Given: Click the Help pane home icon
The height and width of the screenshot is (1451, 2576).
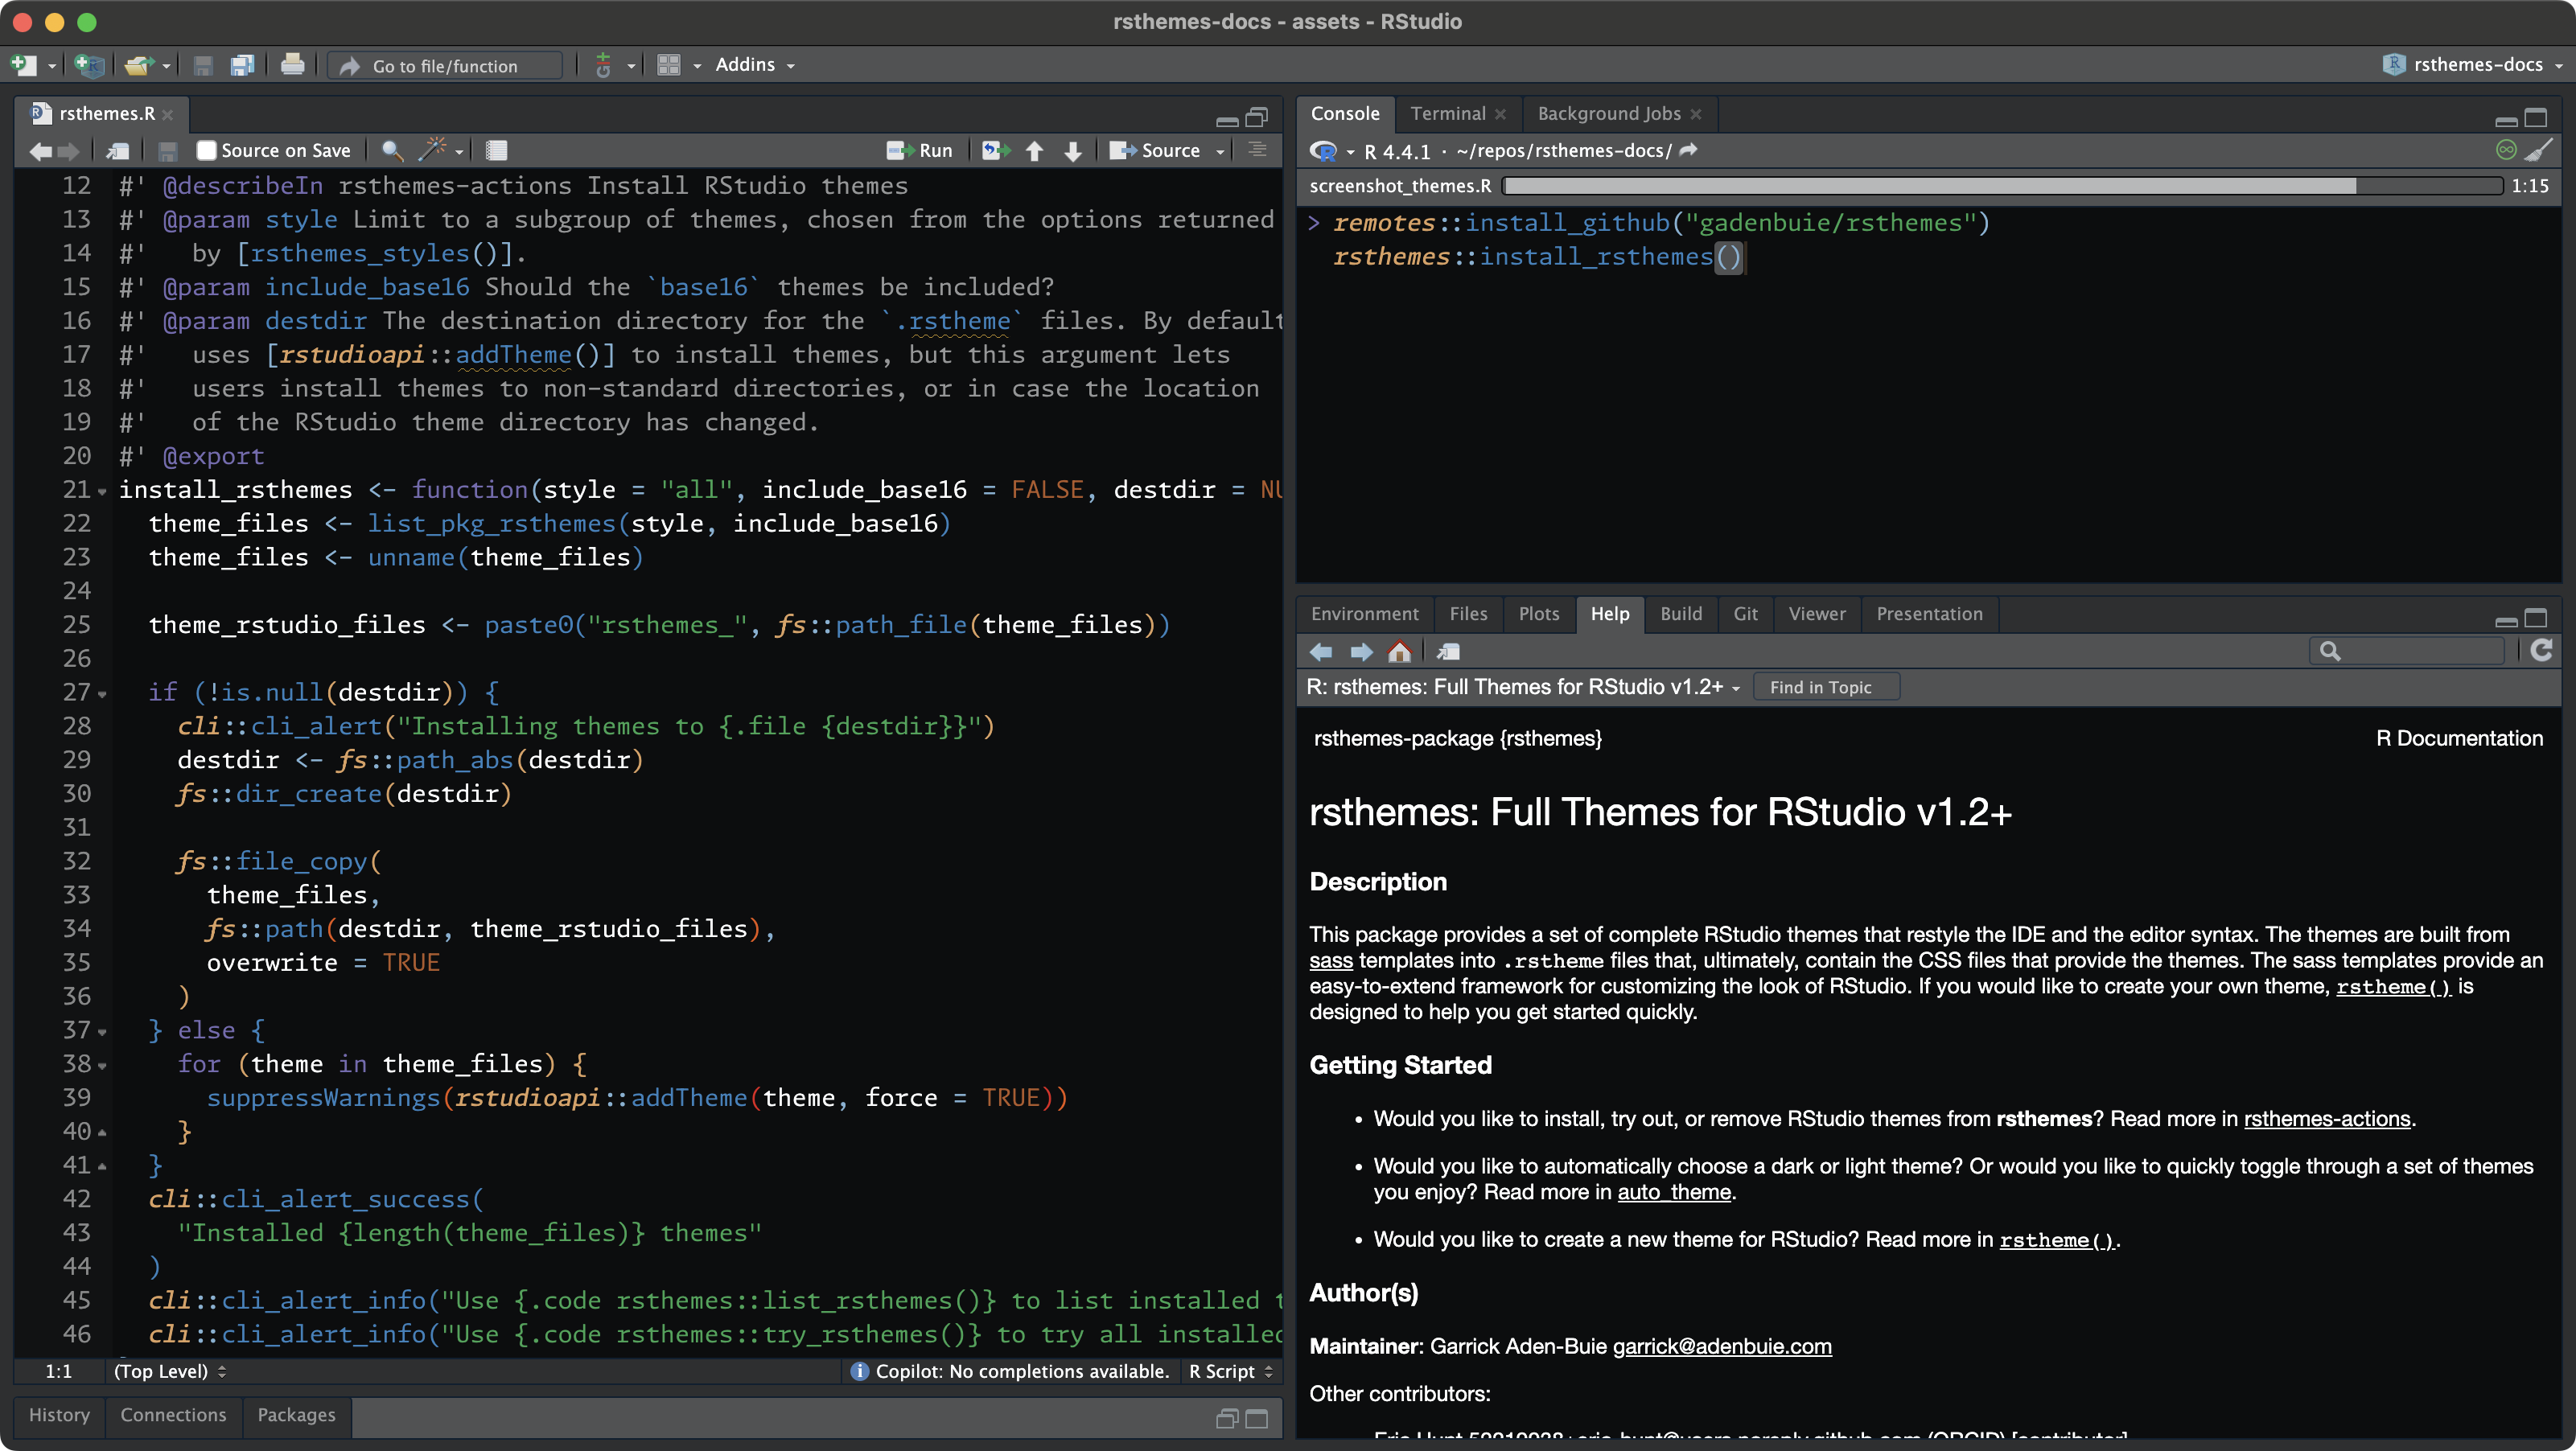Looking at the screenshot, I should click(1399, 652).
